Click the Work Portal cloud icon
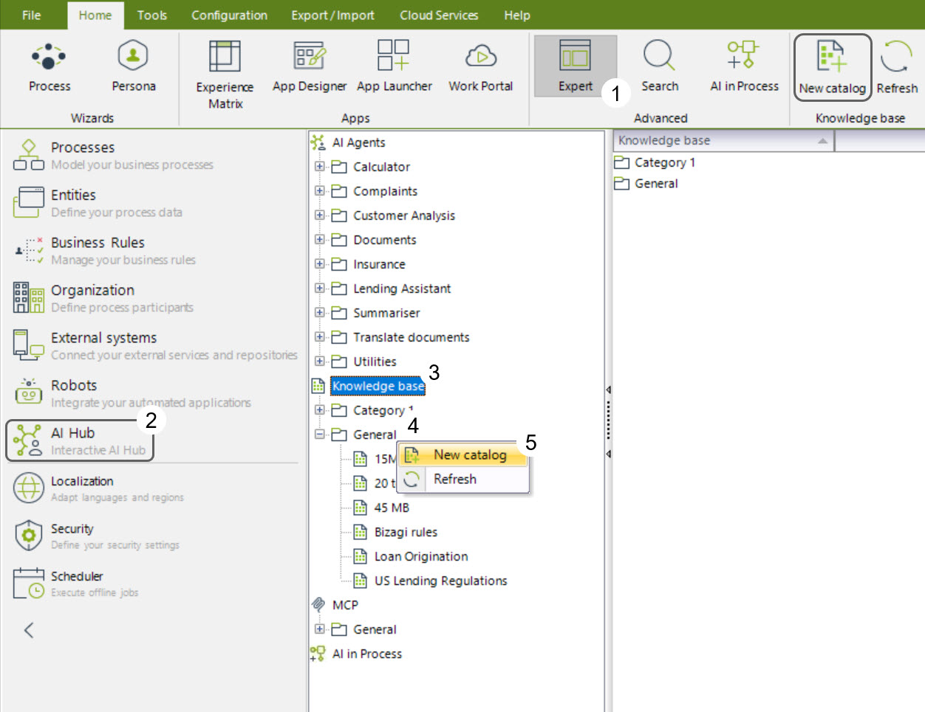The height and width of the screenshot is (712, 925). click(x=480, y=58)
